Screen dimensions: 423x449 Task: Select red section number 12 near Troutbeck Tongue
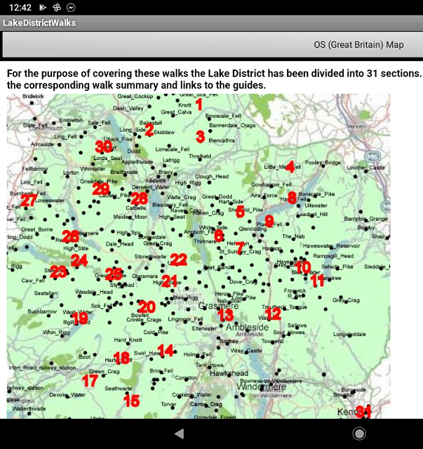(273, 314)
